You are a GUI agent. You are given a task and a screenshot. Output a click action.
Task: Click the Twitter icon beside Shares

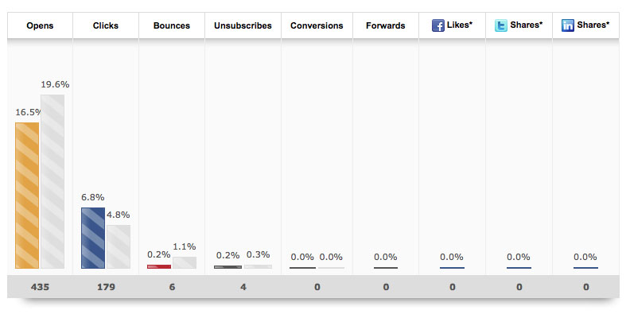(501, 25)
